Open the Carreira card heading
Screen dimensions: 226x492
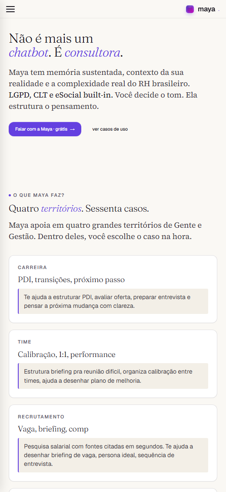click(x=33, y=268)
